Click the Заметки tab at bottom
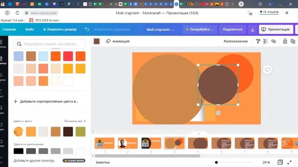This screenshot has width=298, height=167. coord(102,162)
